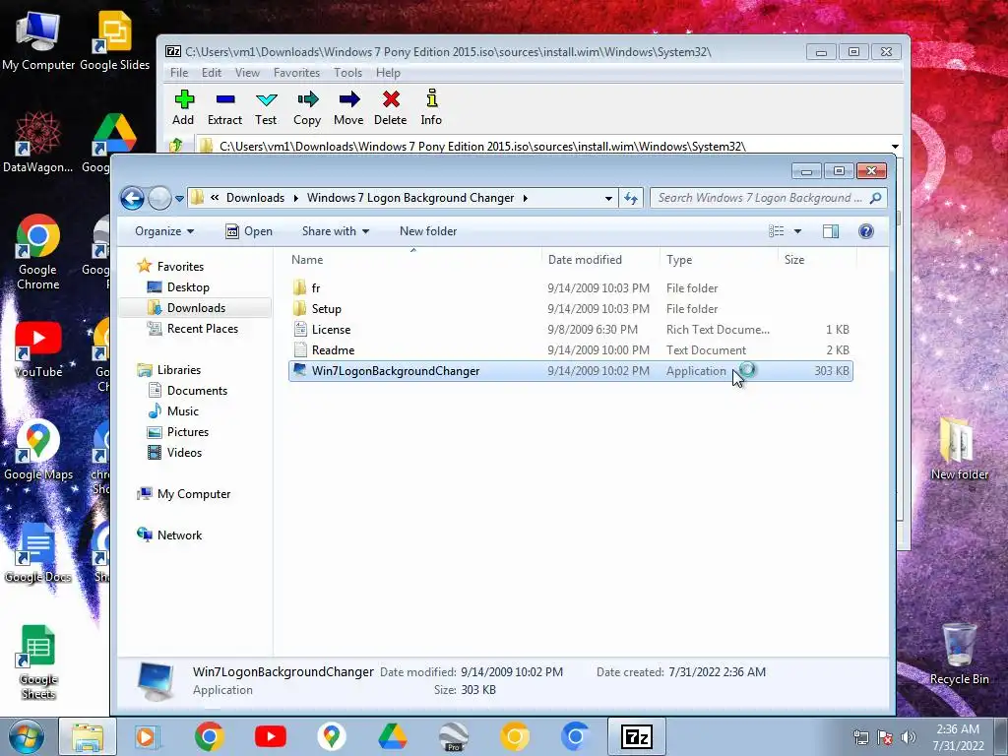Expand the arrow after Downloads in breadcrumb

[x=295, y=198]
